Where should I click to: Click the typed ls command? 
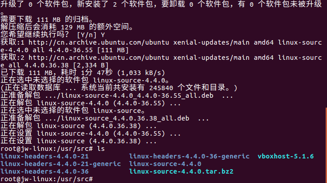(x=101, y=149)
